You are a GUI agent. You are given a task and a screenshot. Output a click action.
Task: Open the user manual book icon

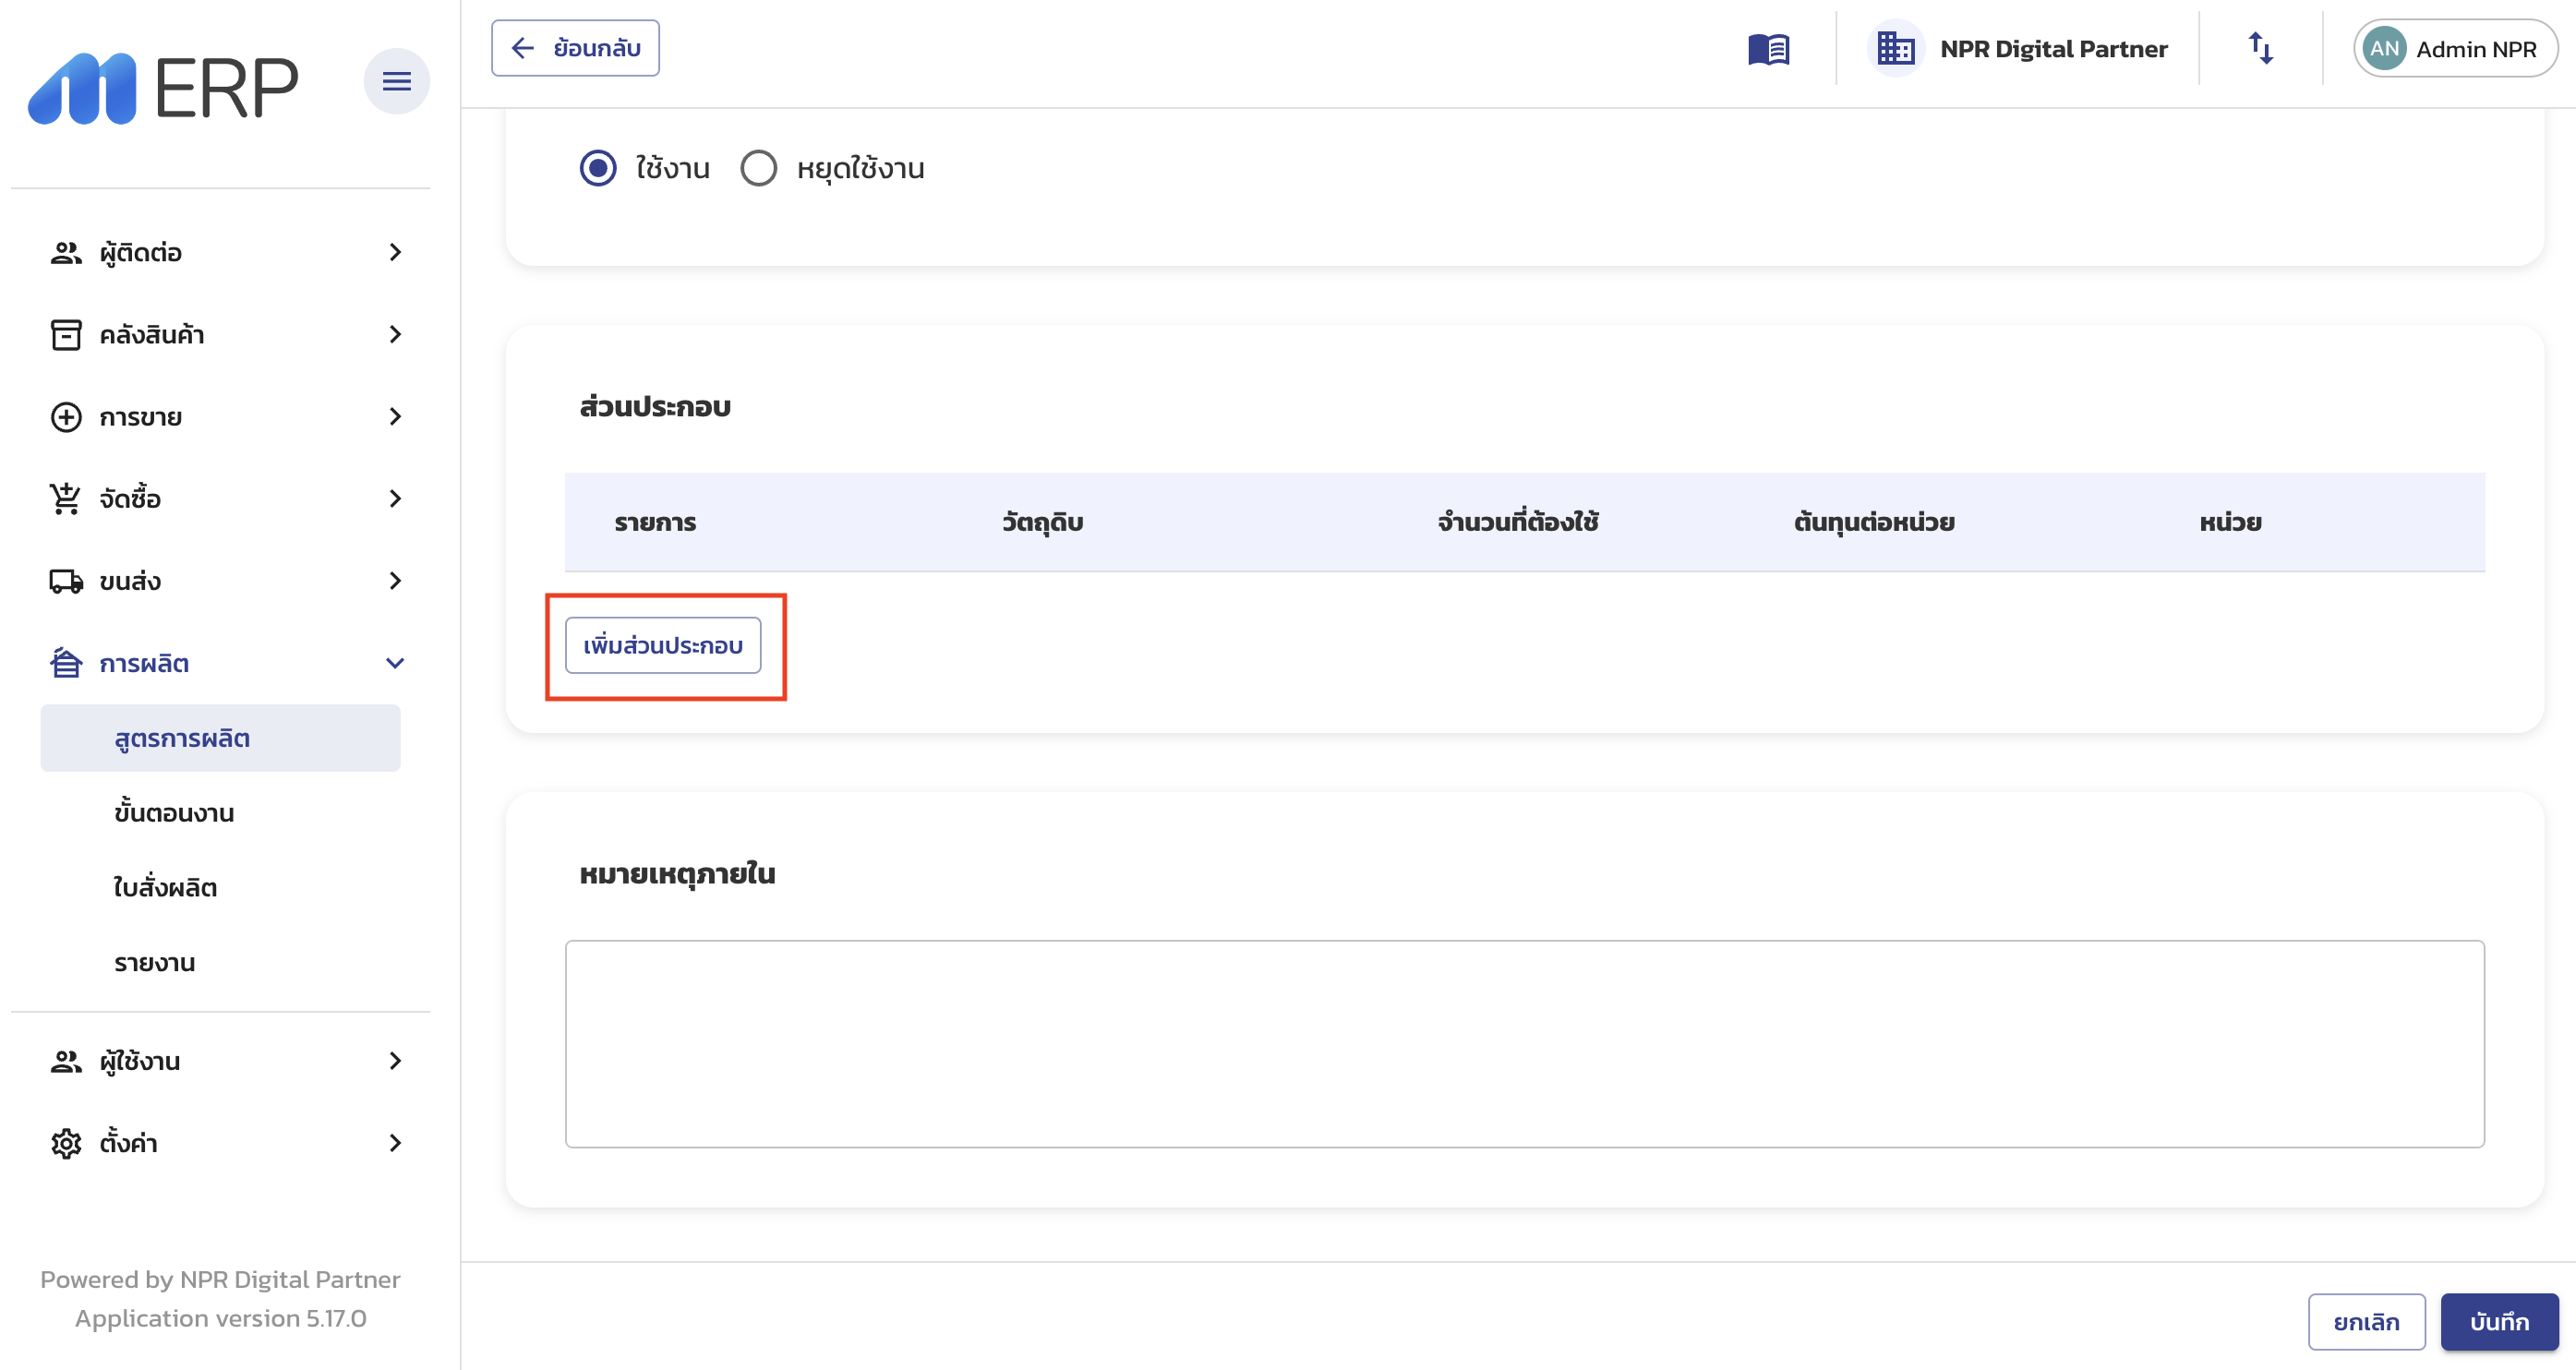click(1768, 49)
